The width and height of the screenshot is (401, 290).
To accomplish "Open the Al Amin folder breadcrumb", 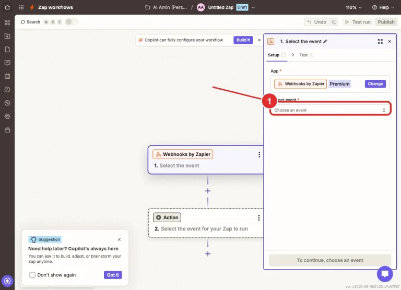I will click(166, 7).
